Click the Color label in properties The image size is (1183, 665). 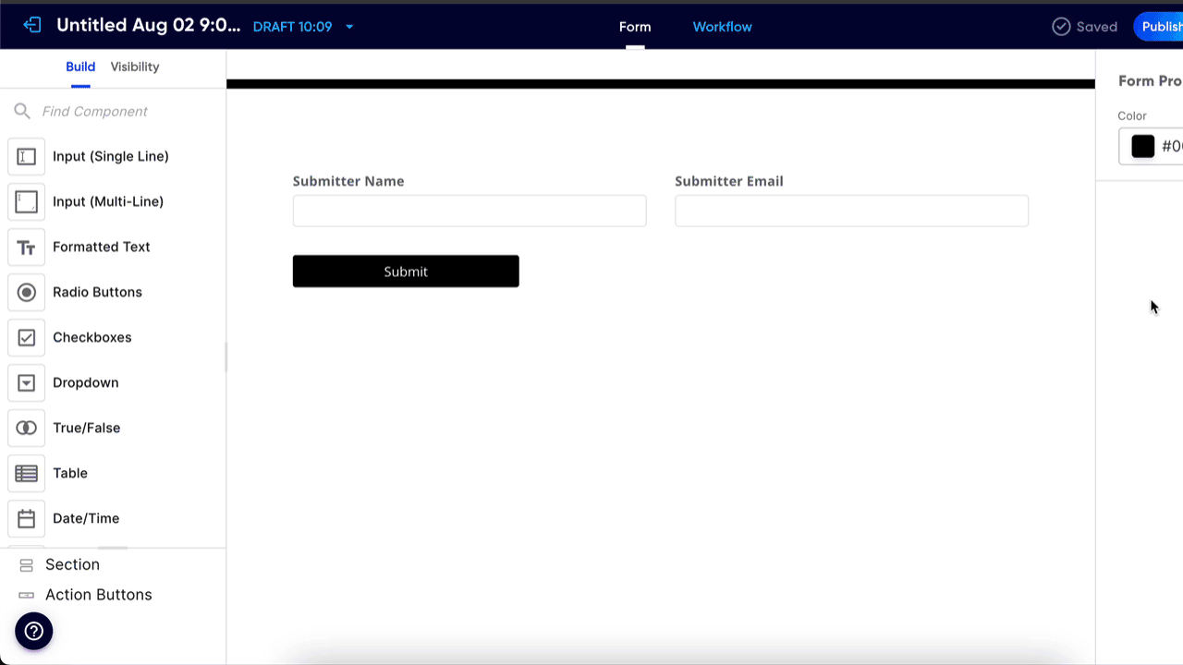[x=1132, y=116]
